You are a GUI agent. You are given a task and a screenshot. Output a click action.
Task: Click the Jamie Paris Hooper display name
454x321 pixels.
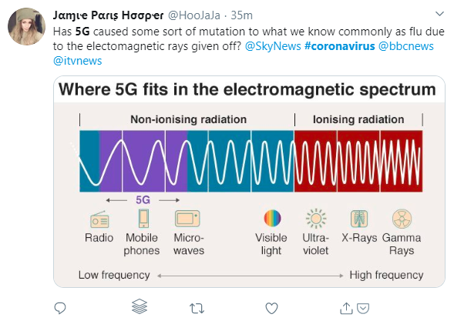pyautogui.click(x=108, y=15)
